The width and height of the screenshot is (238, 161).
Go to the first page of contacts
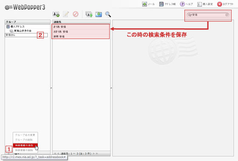pyautogui.click(x=55, y=153)
